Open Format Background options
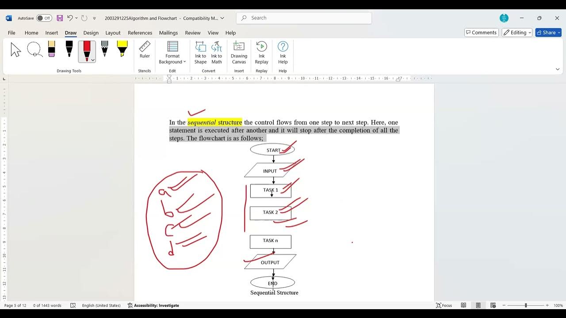Screen dimensions: 566x318 pos(172,53)
